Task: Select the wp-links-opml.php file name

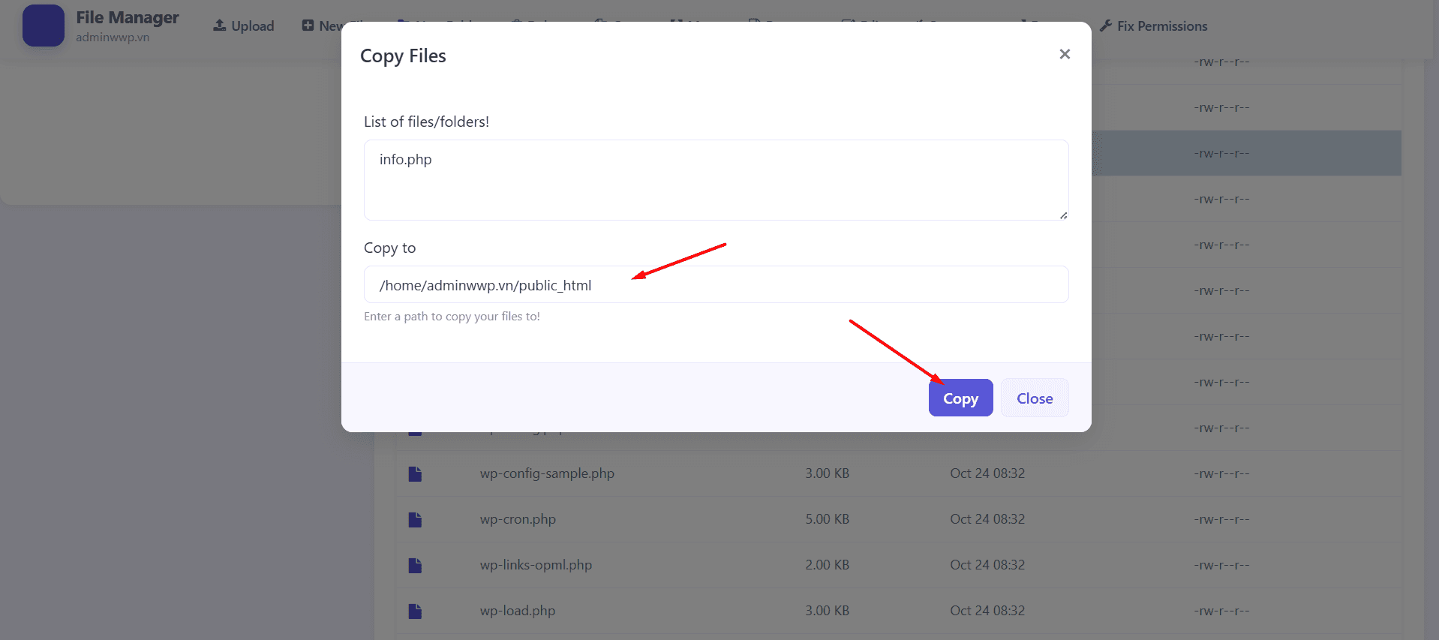Action: [536, 565]
